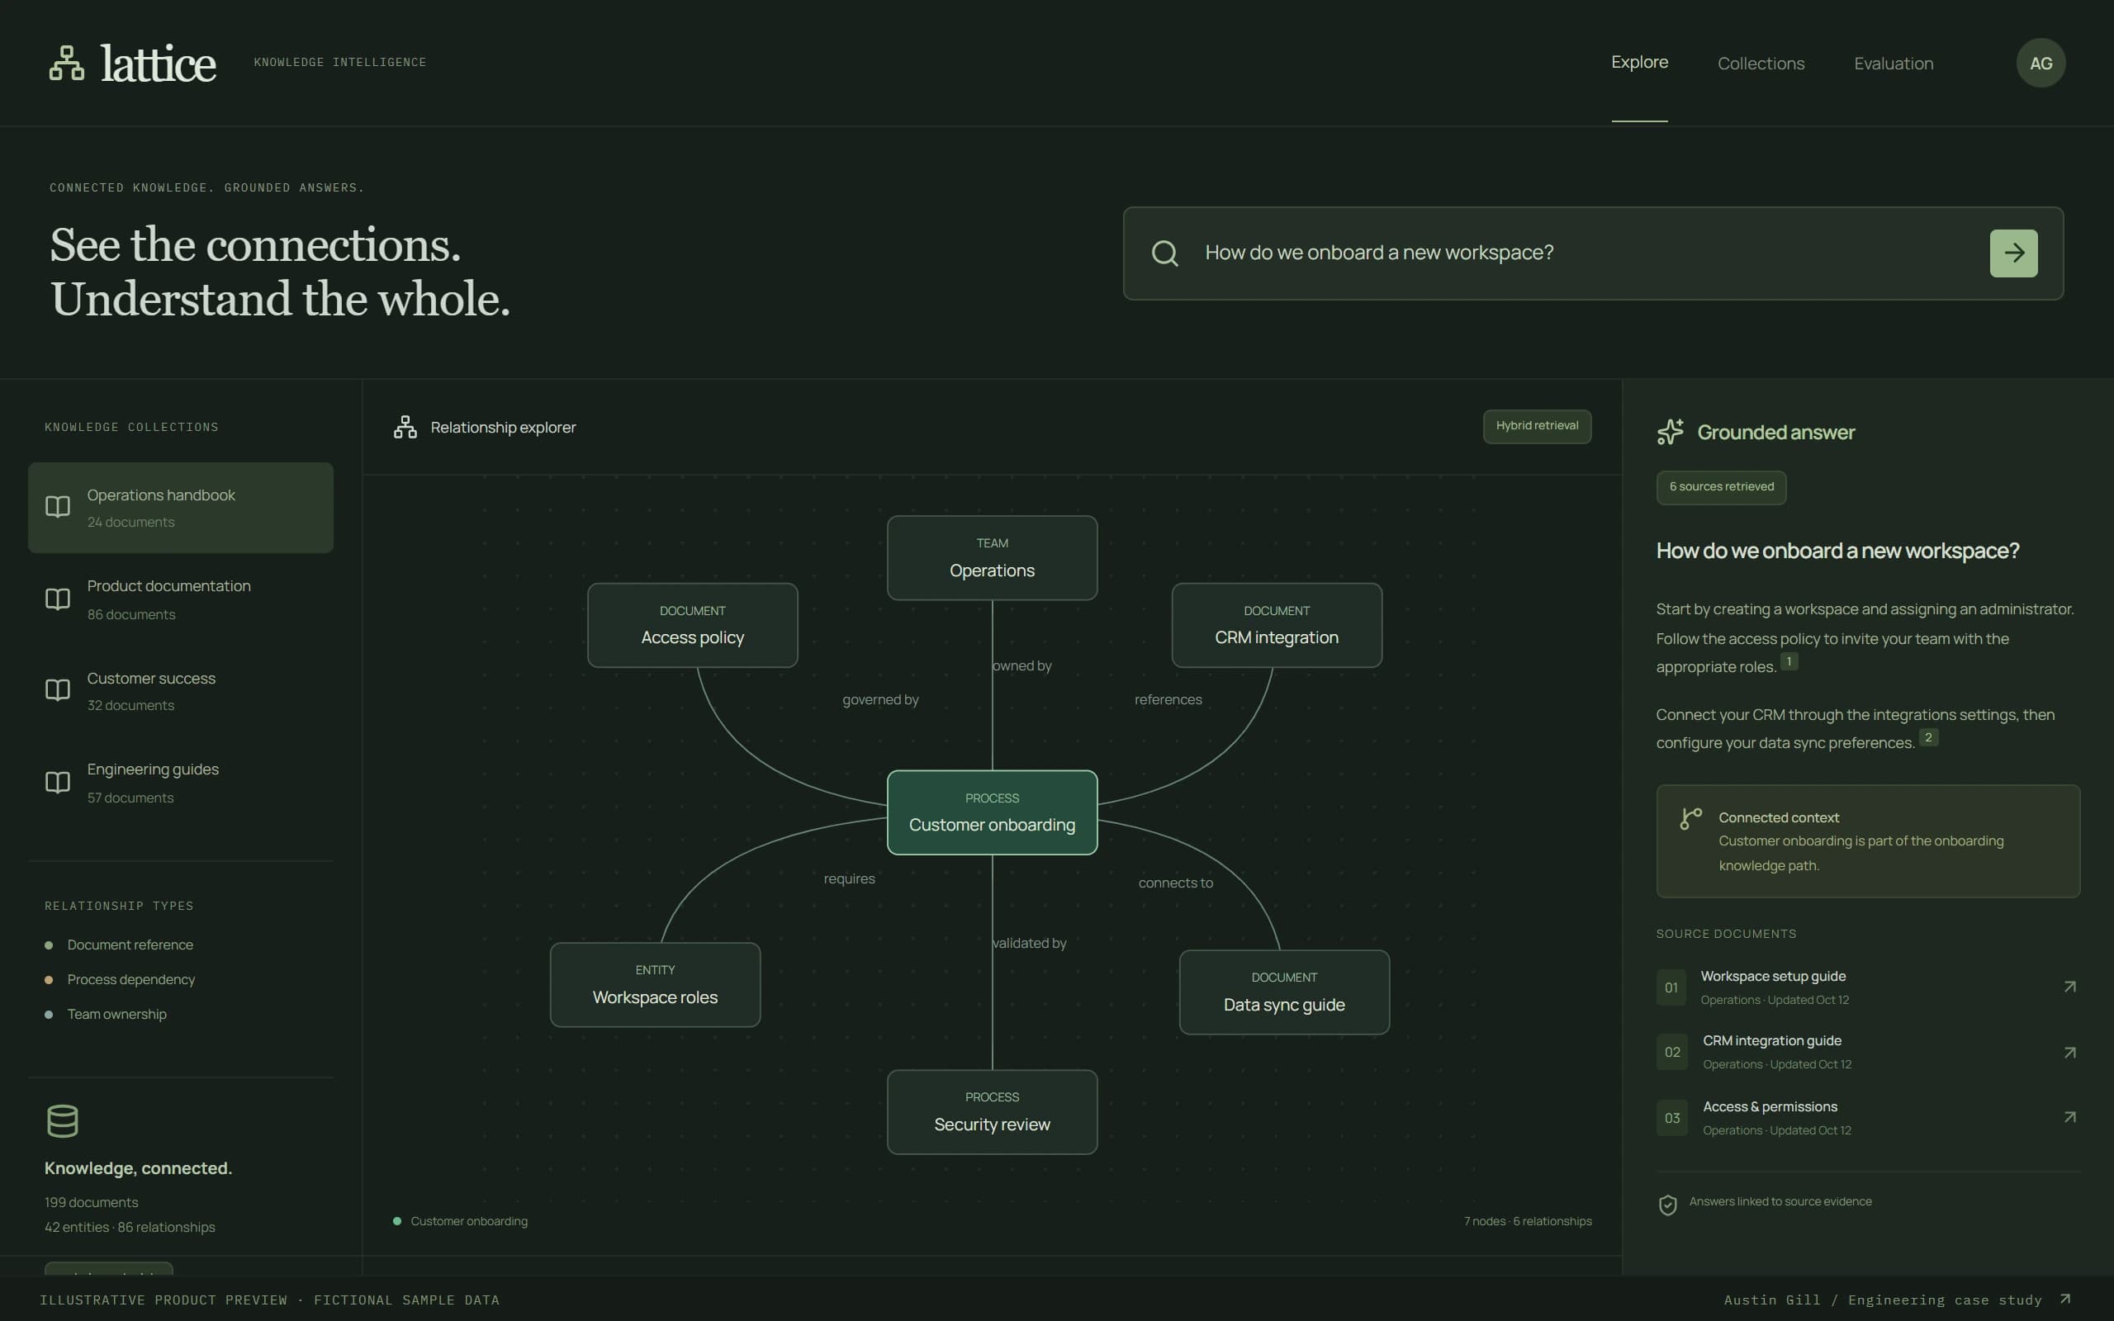2114x1321 pixels.
Task: Click citation 2 in the answer
Action: coord(1928,737)
